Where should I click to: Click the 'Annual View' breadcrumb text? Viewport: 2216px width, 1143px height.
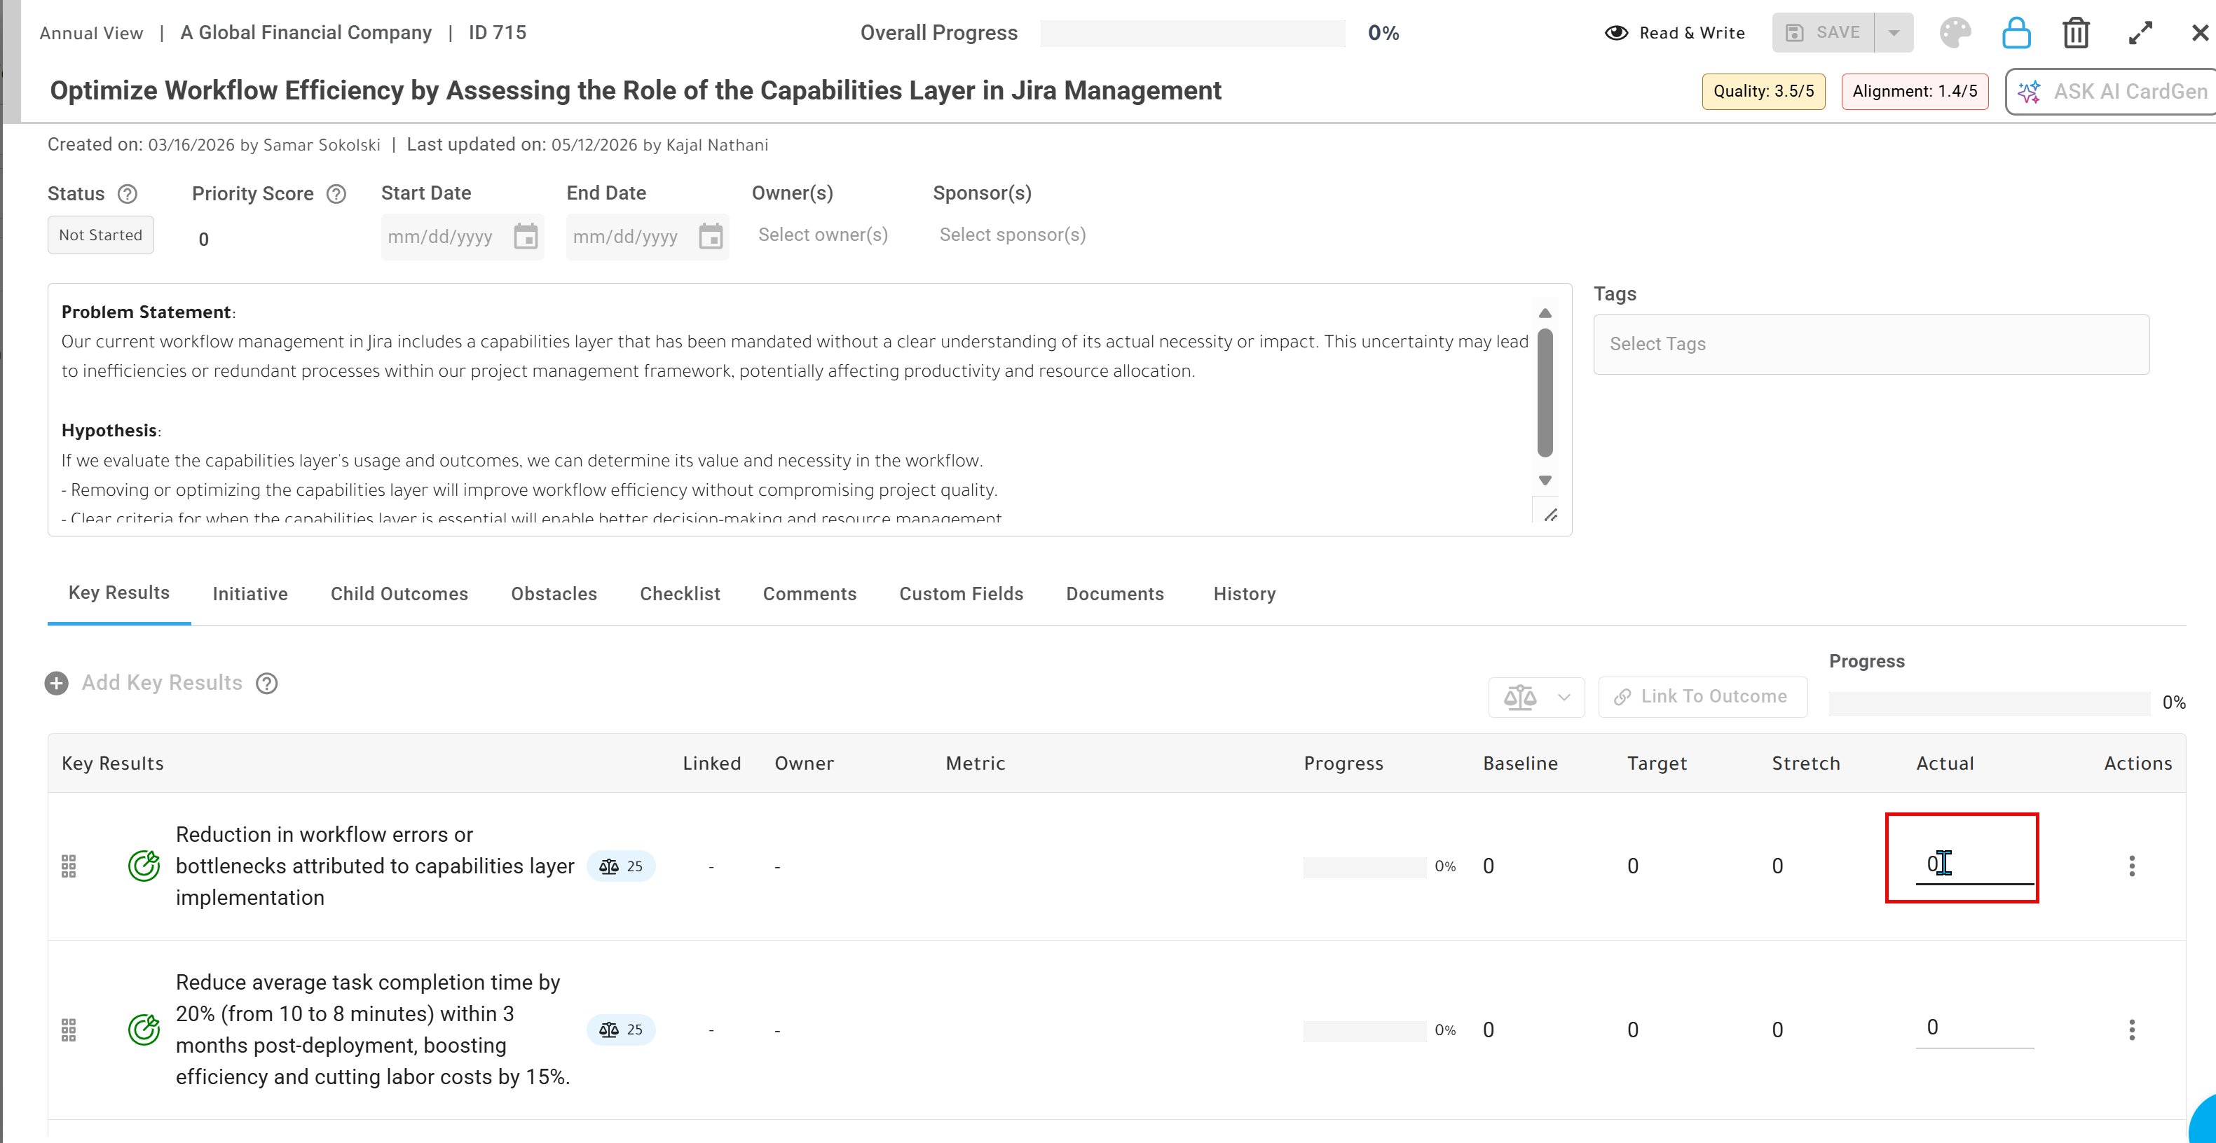[91, 33]
